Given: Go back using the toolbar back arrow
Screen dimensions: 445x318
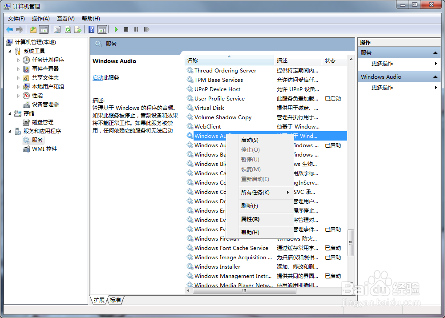Looking at the screenshot, I should click(9, 29).
